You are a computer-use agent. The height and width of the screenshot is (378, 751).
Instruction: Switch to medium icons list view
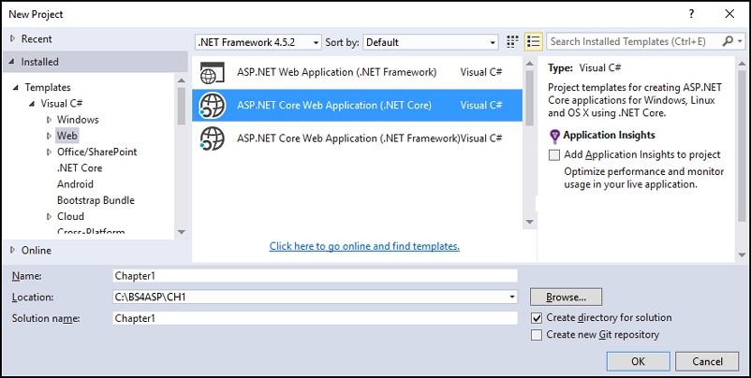click(533, 41)
